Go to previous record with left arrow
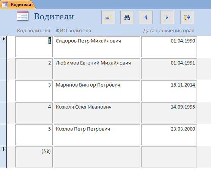The height and width of the screenshot is (178, 211). pos(146,17)
